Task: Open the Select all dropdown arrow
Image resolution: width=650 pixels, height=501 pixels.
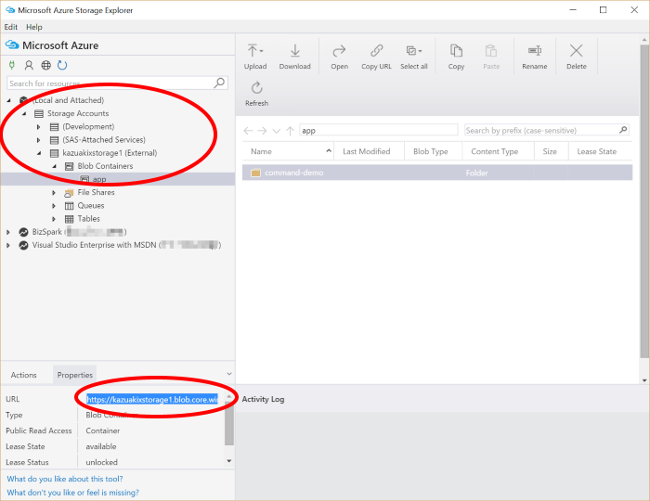Action: [420, 51]
